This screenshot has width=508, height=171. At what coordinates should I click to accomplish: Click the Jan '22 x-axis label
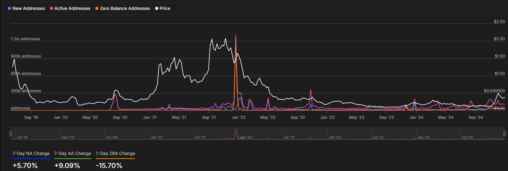click(x=239, y=118)
